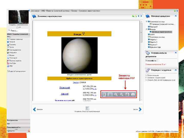Screen dimensions: 184x138
Task: Collapse the Операции с модулями panel
Action: point(176,70)
